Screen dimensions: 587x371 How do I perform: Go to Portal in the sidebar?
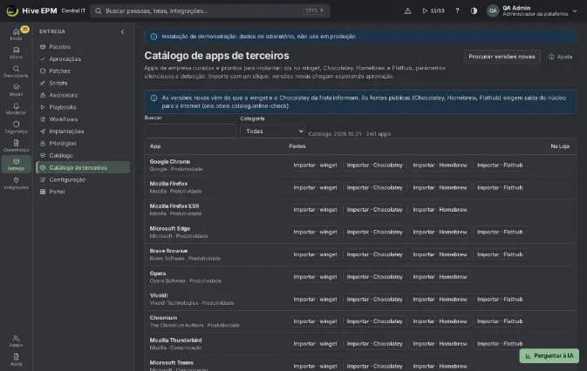coord(83,192)
